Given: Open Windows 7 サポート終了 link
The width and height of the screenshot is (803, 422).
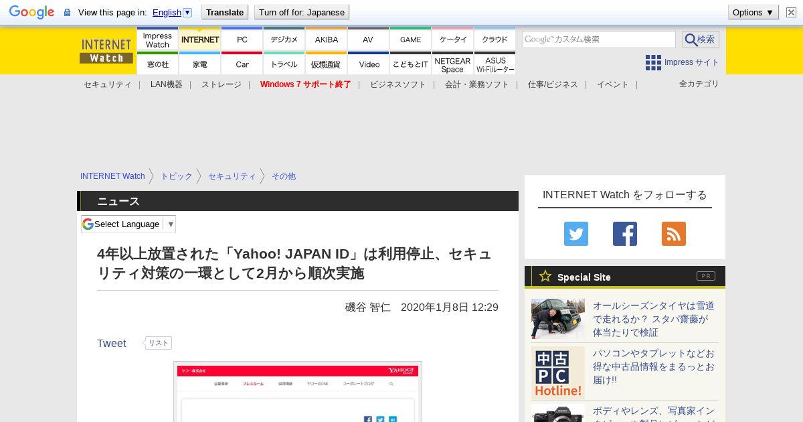Looking at the screenshot, I should 306,84.
